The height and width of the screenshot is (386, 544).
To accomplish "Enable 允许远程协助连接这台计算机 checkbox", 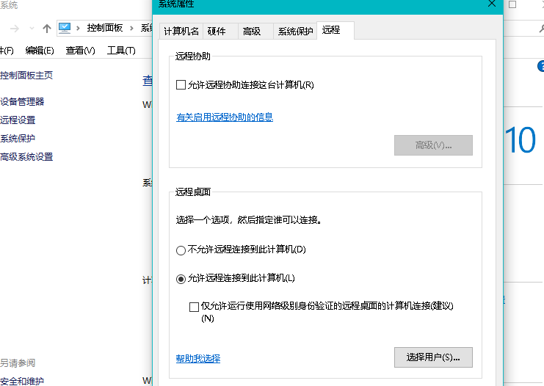I will pyautogui.click(x=181, y=85).
